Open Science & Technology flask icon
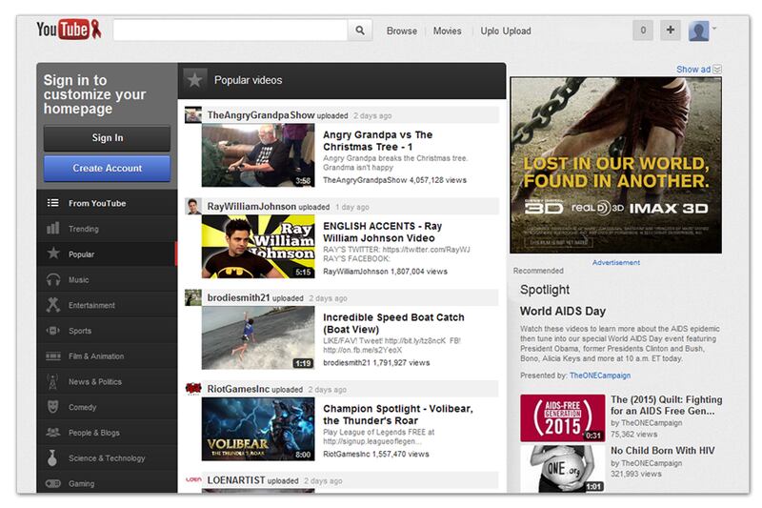This screenshot has height=508, width=762. coord(53,458)
